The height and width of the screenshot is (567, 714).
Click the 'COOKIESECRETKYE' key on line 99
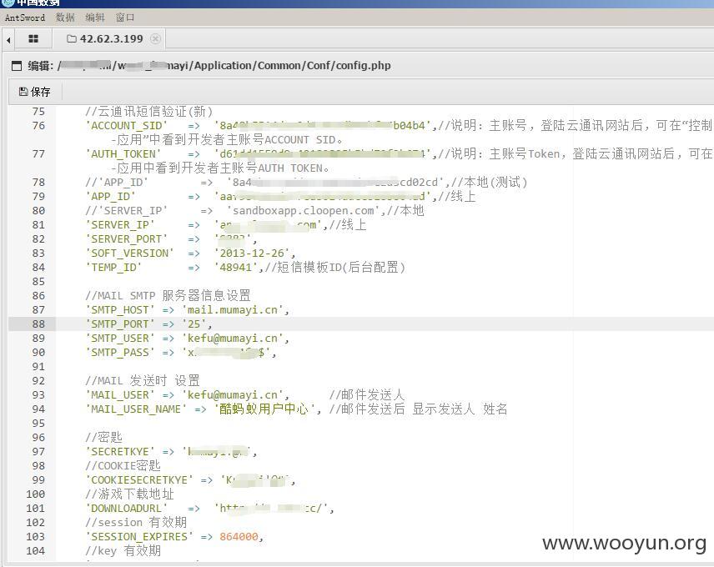pos(139,480)
